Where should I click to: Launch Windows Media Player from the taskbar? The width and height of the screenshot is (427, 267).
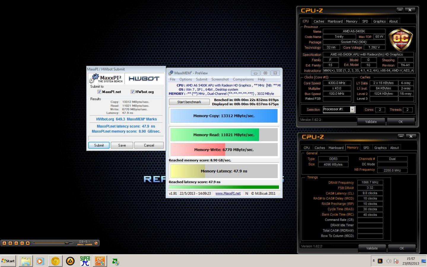coord(40,261)
